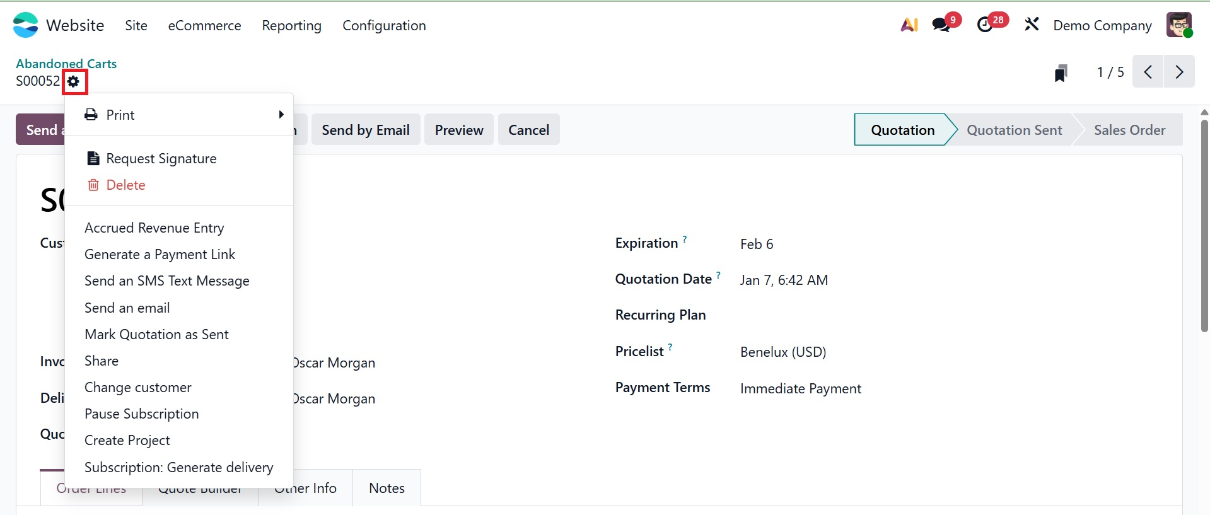Click the debug tools wrench icon
This screenshot has width=1210, height=515.
[1032, 25]
